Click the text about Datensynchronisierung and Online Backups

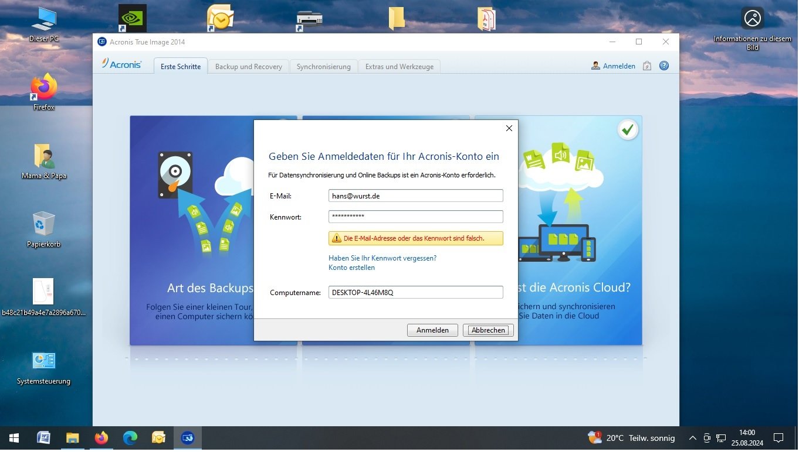(x=382, y=175)
